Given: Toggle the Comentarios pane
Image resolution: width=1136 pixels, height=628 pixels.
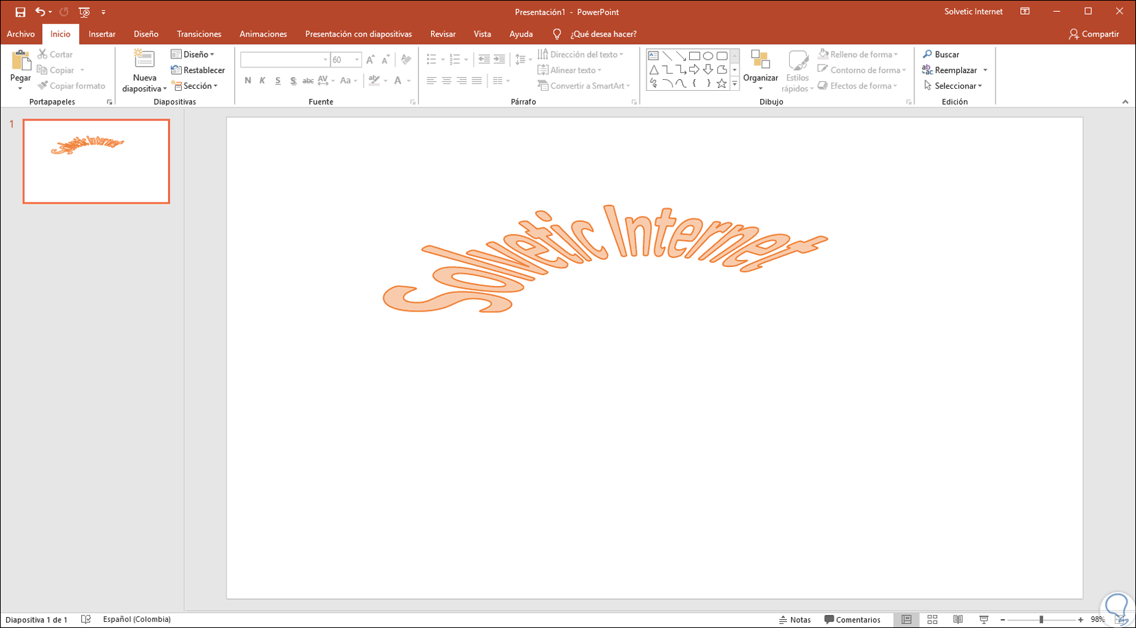Looking at the screenshot, I should (852, 620).
